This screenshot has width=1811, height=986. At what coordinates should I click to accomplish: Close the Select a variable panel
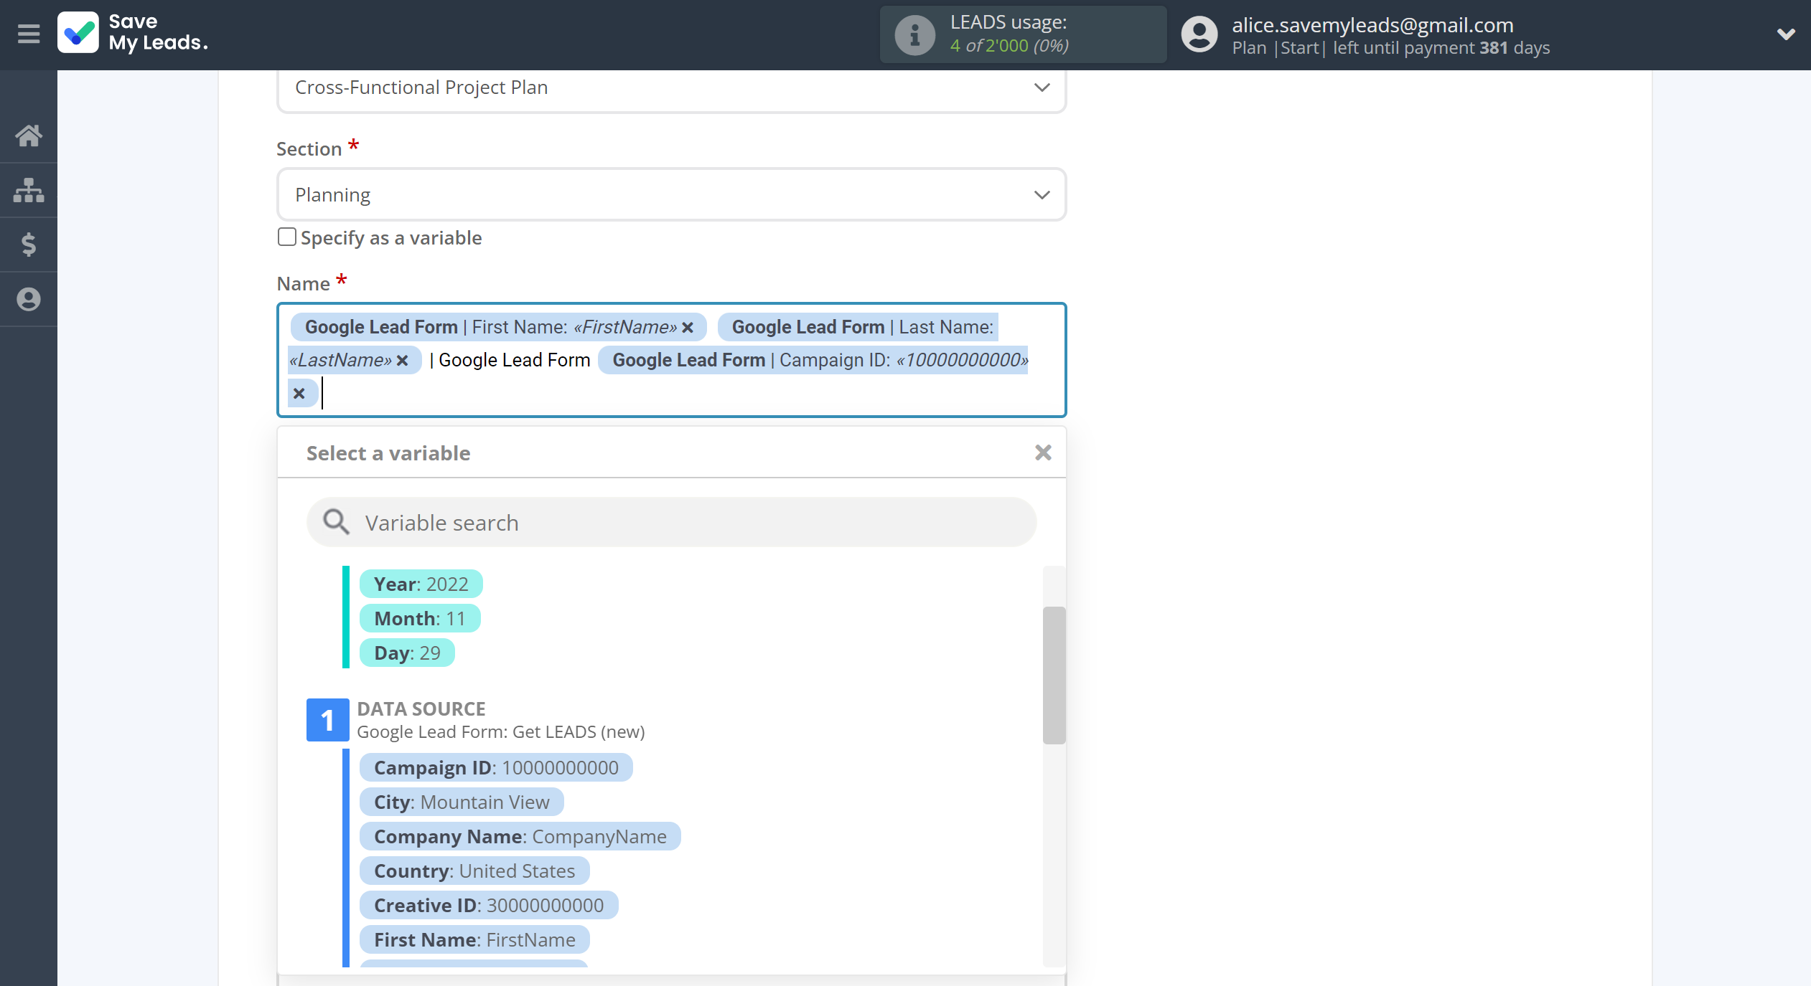pyautogui.click(x=1043, y=452)
